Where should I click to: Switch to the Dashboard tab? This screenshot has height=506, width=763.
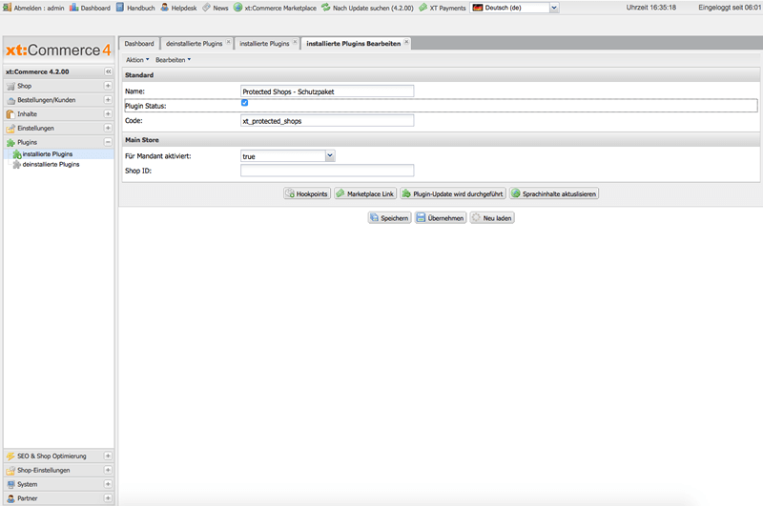click(x=139, y=43)
